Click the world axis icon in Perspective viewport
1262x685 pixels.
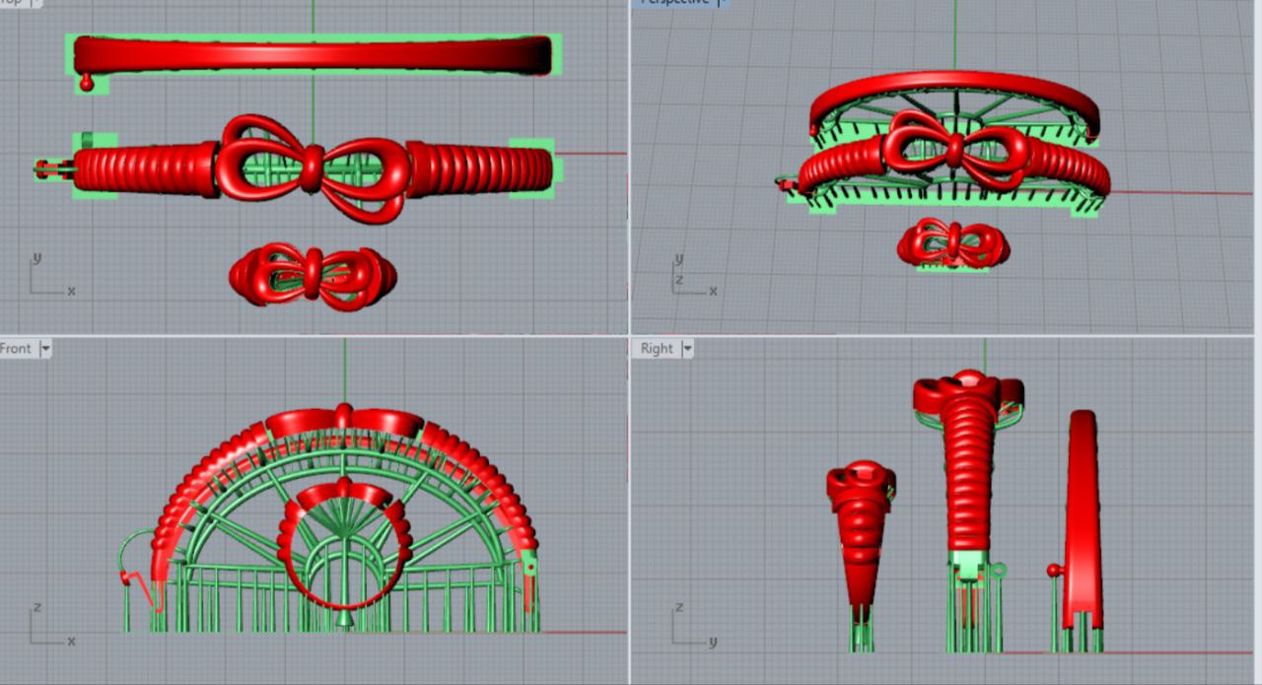coord(691,277)
